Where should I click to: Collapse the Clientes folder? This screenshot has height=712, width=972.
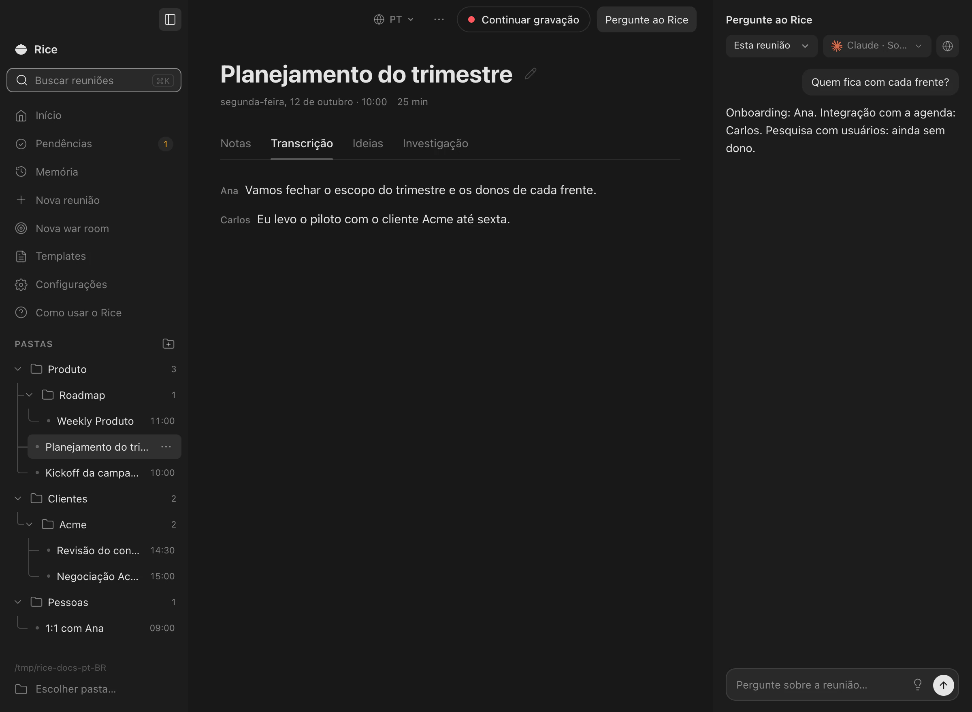pos(18,498)
